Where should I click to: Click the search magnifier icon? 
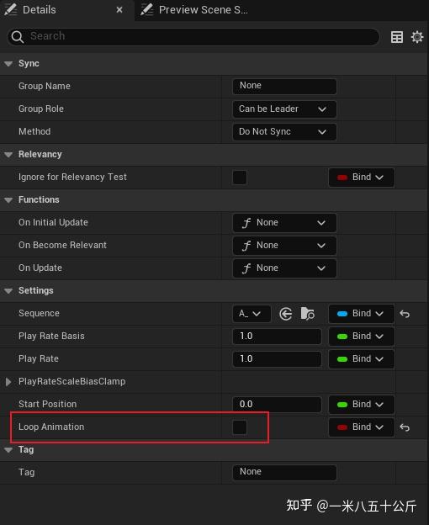(x=17, y=36)
